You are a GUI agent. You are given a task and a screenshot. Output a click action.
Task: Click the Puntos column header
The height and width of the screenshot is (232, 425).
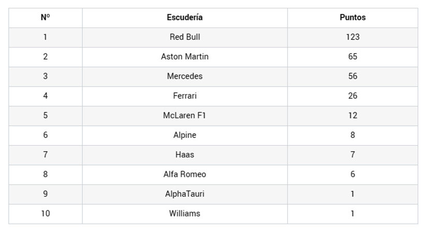pyautogui.click(x=352, y=18)
